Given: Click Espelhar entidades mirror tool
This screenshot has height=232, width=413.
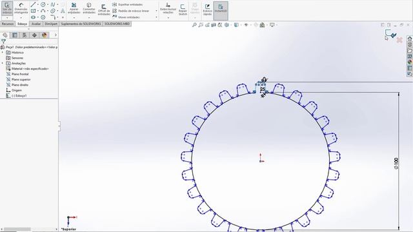Looking at the screenshot, I should [128, 5].
